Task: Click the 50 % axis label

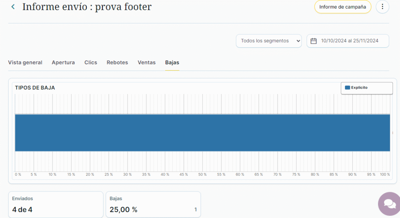Action: [x=202, y=174]
